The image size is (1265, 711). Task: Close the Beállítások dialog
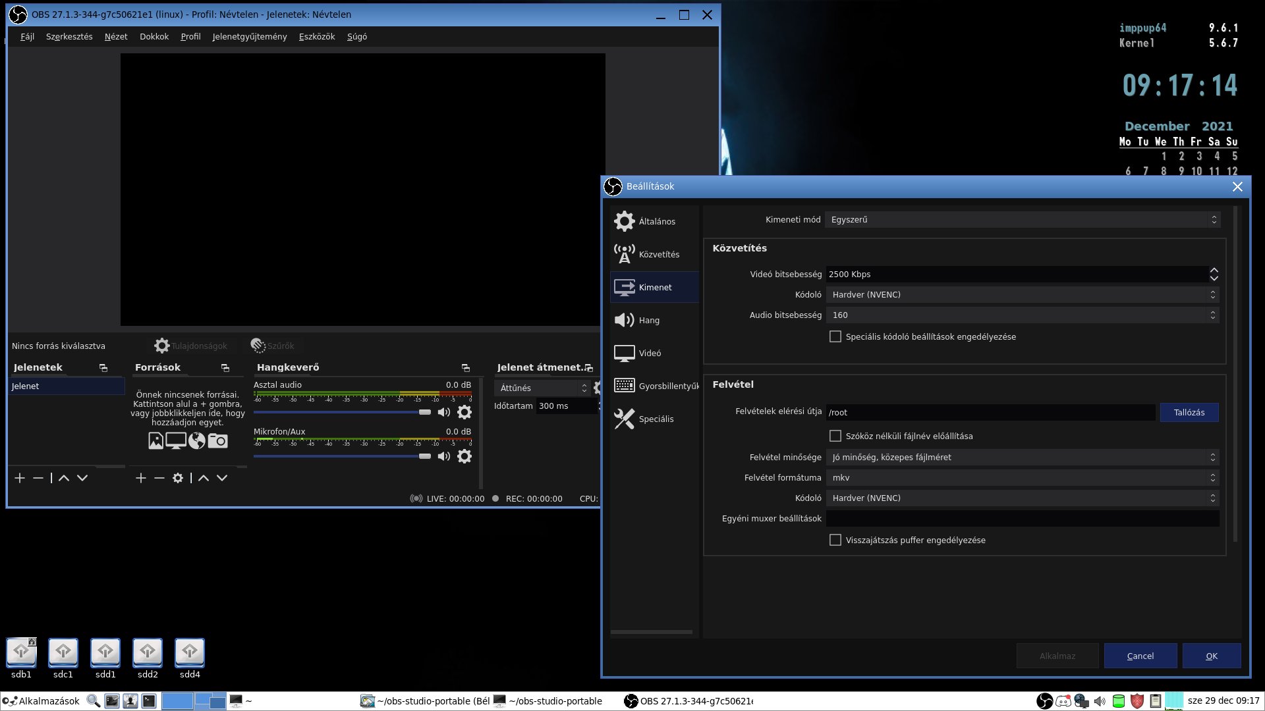click(x=1237, y=187)
